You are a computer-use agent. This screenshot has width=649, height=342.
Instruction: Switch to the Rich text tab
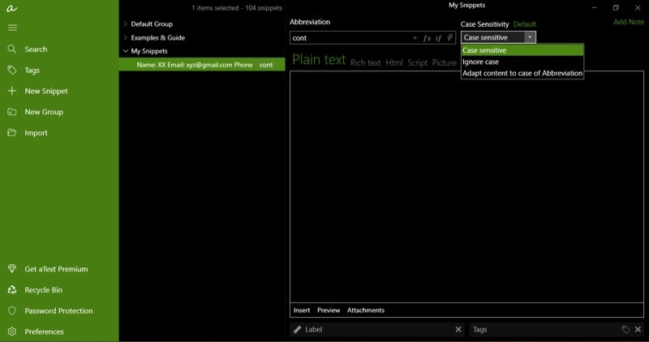pyautogui.click(x=366, y=63)
